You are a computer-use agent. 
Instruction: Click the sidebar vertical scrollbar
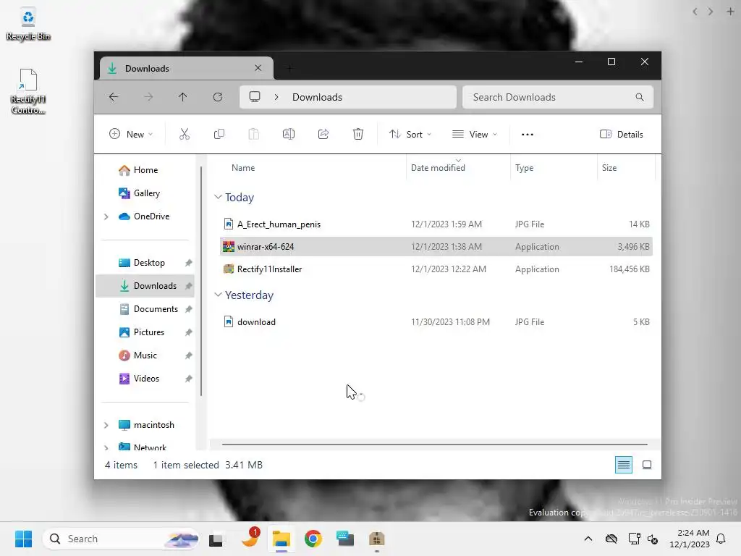coord(201,281)
